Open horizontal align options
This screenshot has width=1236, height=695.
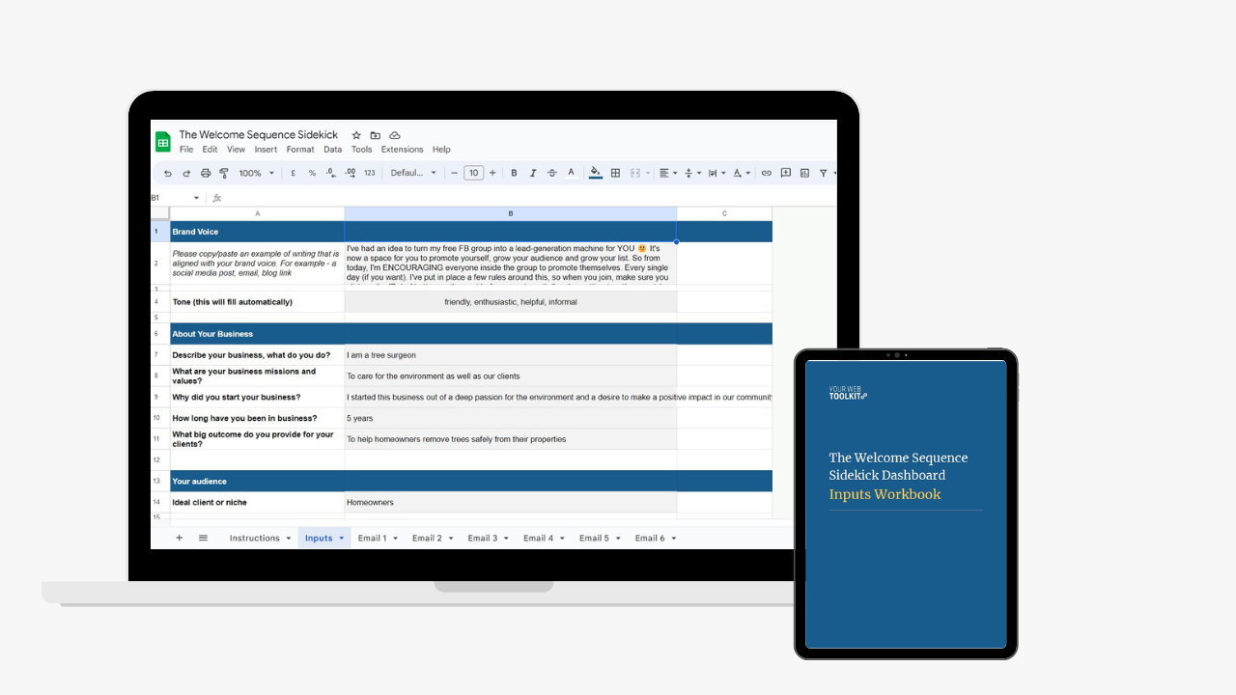667,174
